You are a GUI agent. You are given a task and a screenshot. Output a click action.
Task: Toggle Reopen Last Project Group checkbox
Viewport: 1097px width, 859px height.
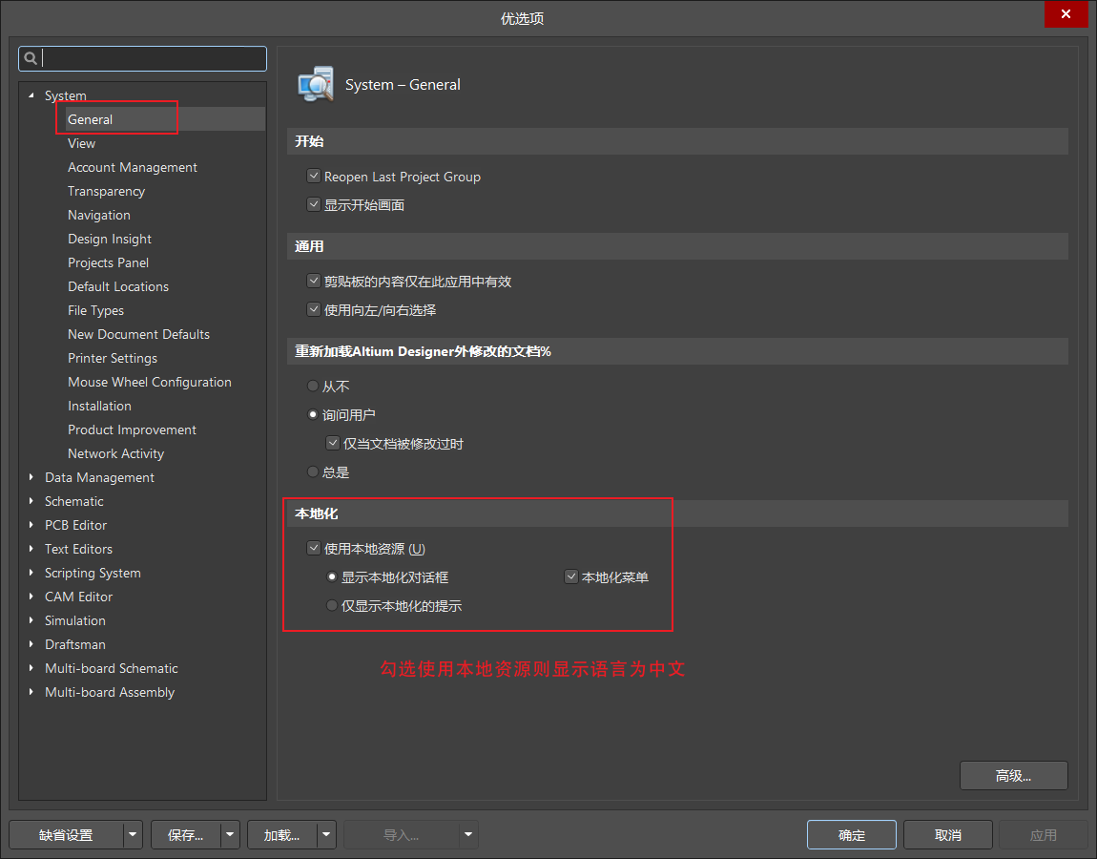(313, 177)
